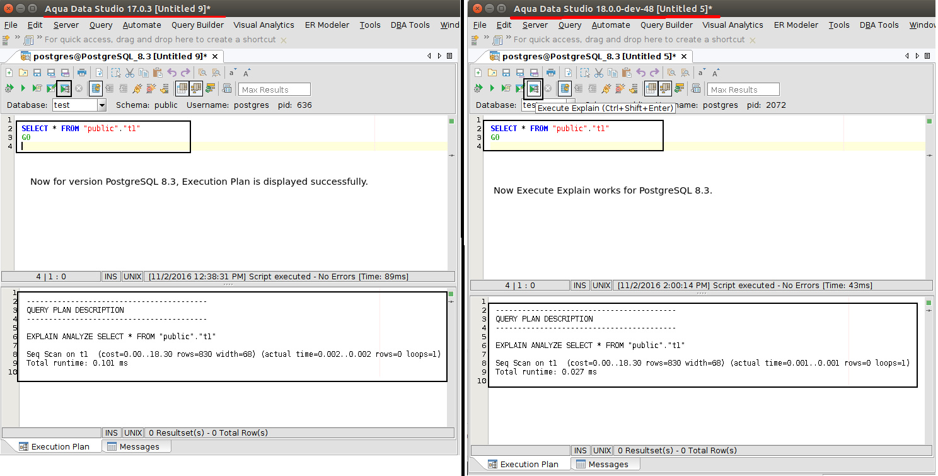The height and width of the screenshot is (476, 938).
Task: Dismiss shortcut hint bar in right window
Action: click(752, 40)
